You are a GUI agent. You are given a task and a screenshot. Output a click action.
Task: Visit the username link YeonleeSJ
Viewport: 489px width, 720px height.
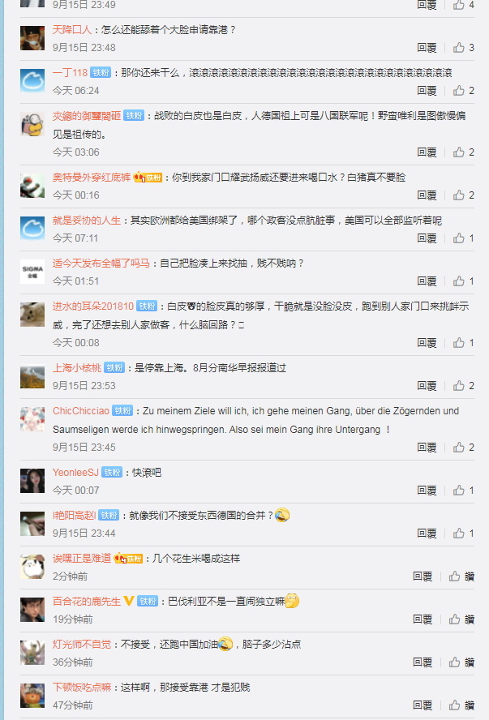(75, 473)
